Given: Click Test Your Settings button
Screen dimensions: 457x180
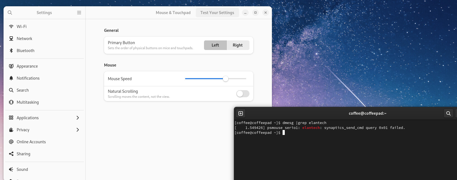Looking at the screenshot, I should click(x=217, y=13).
